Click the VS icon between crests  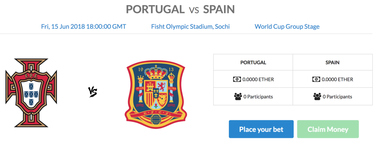[x=93, y=92]
